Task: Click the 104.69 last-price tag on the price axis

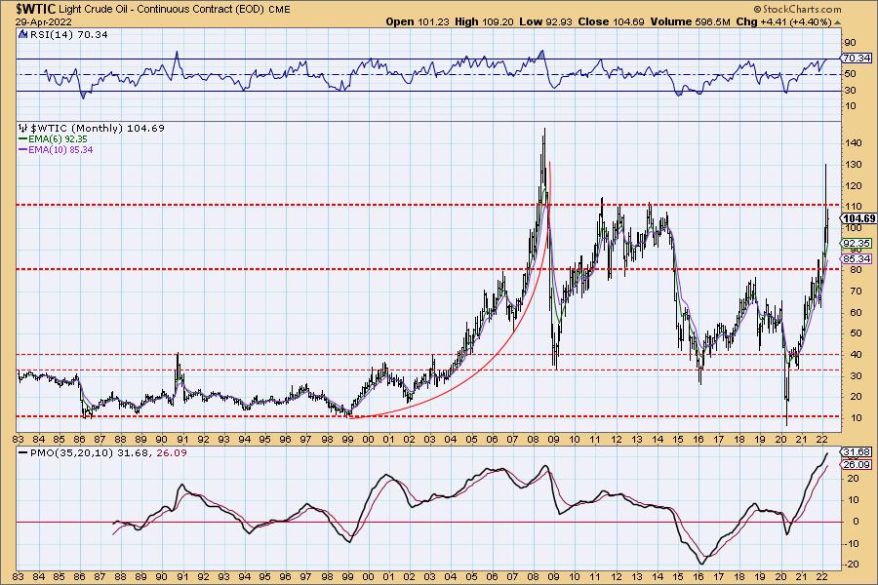Action: [858, 218]
